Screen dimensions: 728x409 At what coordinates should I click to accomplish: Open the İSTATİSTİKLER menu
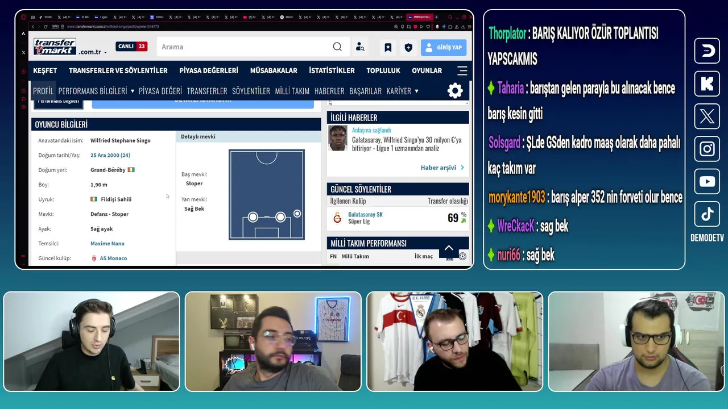332,70
